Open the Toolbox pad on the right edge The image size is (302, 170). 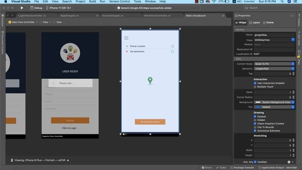(299, 20)
